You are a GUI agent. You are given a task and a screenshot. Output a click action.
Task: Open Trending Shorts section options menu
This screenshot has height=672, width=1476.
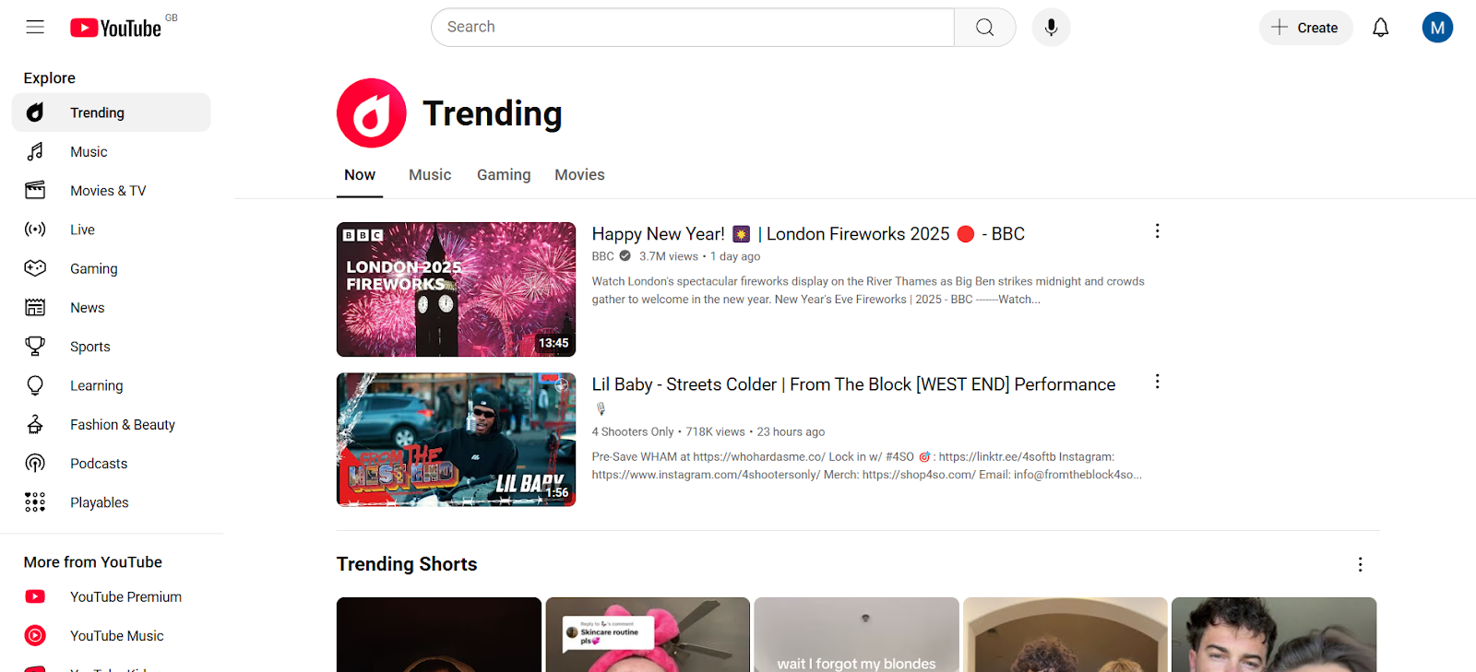pos(1360,564)
